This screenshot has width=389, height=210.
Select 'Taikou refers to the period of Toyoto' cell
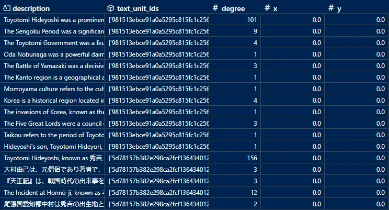pyautogui.click(x=52, y=135)
